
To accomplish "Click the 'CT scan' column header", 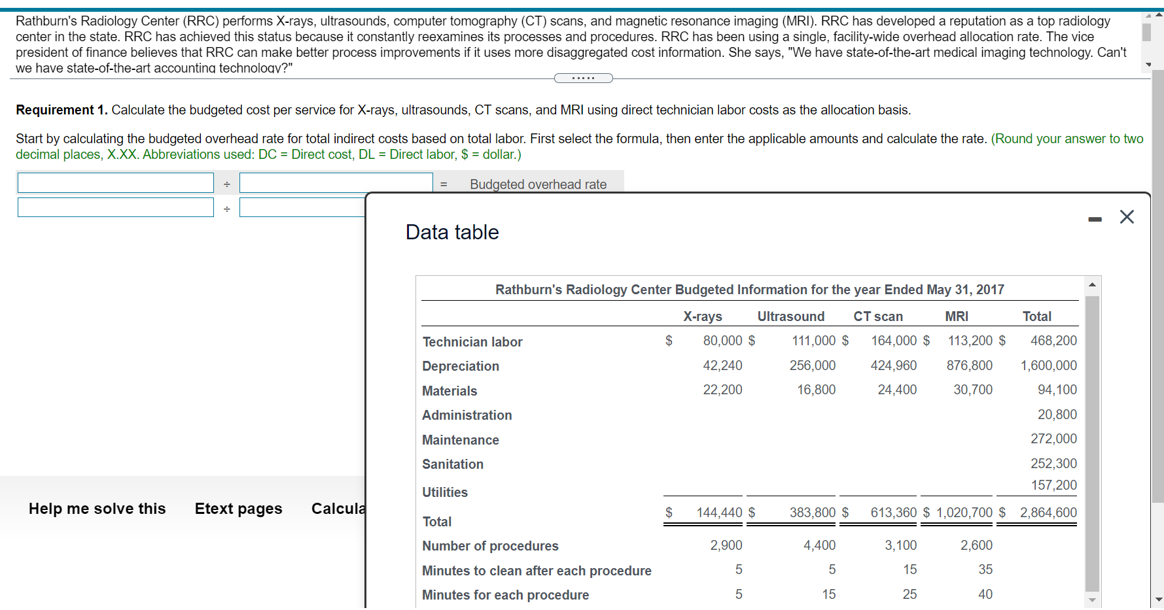I will click(878, 316).
